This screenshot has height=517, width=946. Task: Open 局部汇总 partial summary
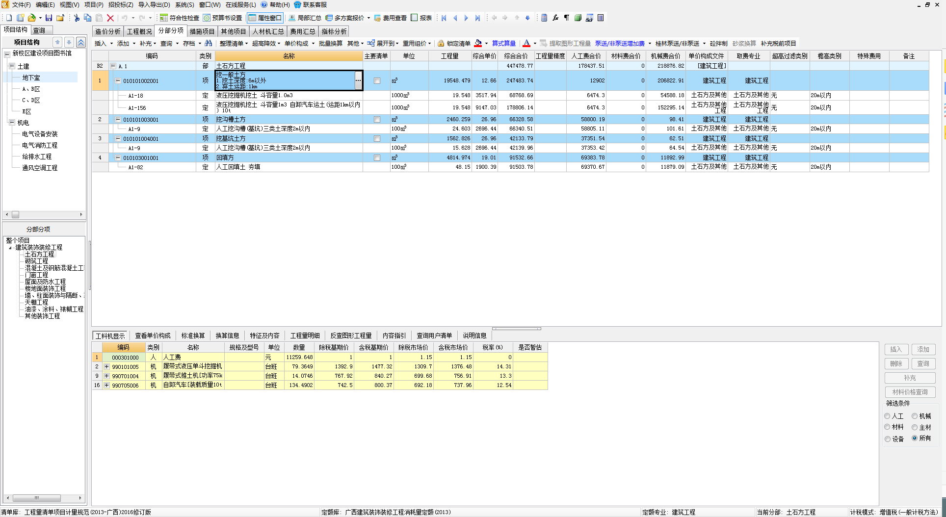305,18
